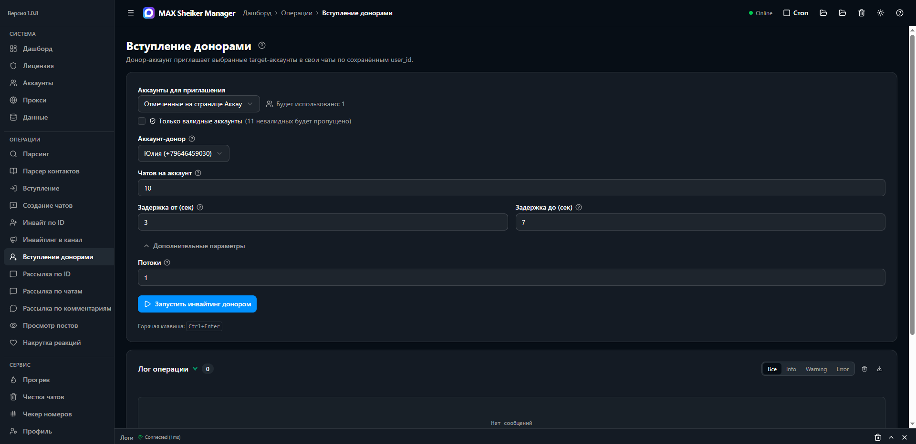Open help circle icon in top bar

900,13
